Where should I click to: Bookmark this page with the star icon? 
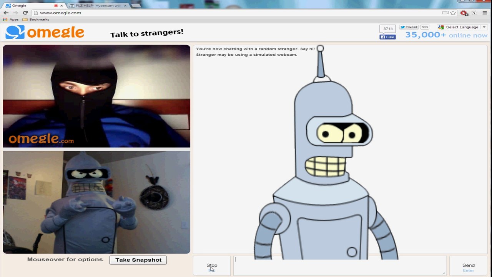click(x=453, y=13)
